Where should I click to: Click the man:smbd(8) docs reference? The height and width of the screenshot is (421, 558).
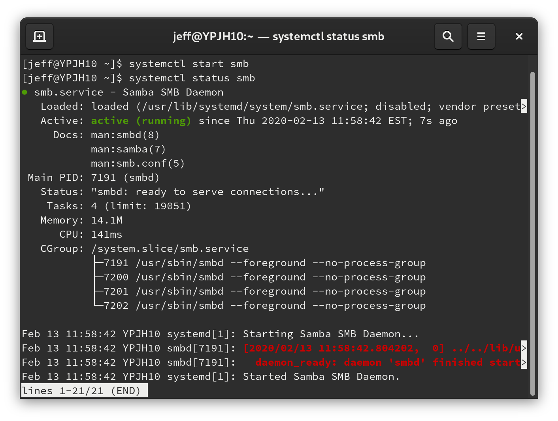pos(125,135)
